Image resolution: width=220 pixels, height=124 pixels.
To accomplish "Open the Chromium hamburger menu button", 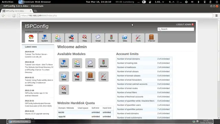I will click(x=217, y=15).
